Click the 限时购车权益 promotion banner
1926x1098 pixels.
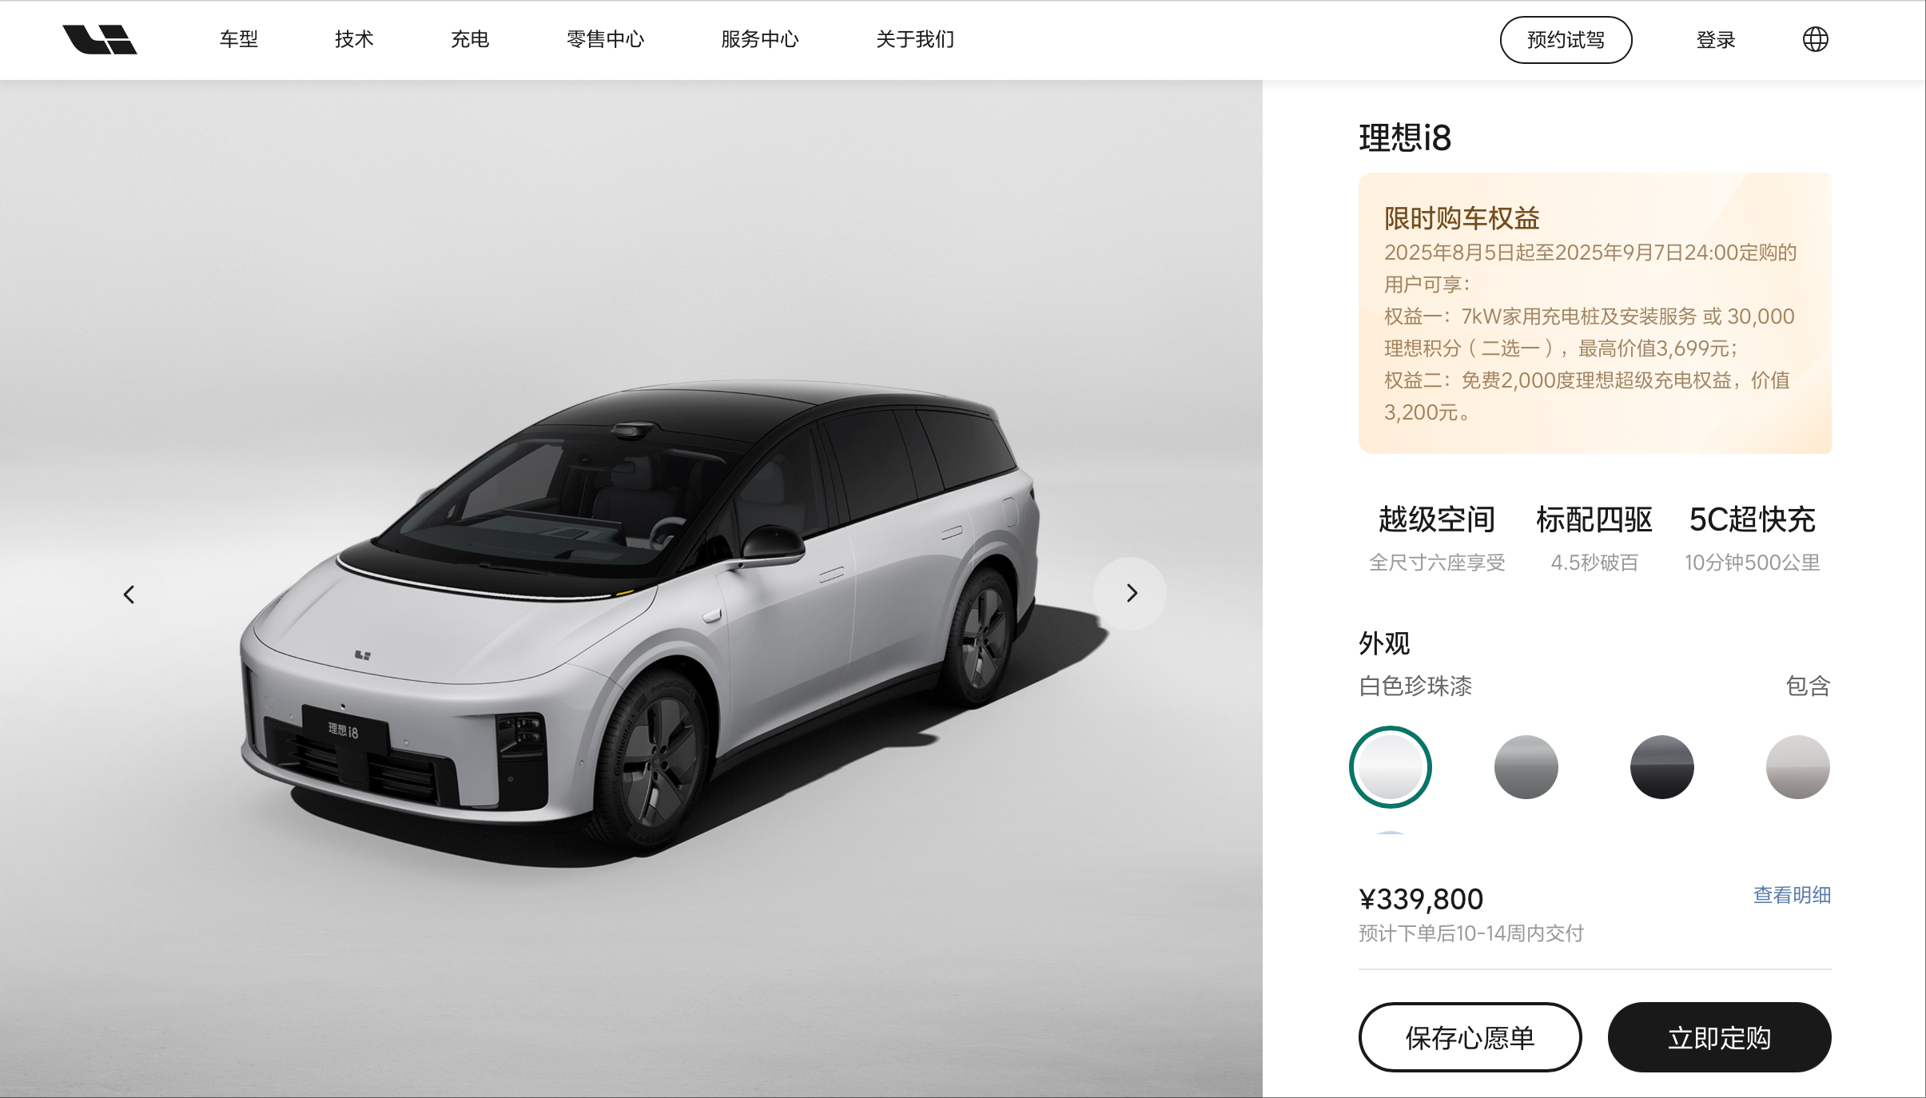coord(1595,313)
